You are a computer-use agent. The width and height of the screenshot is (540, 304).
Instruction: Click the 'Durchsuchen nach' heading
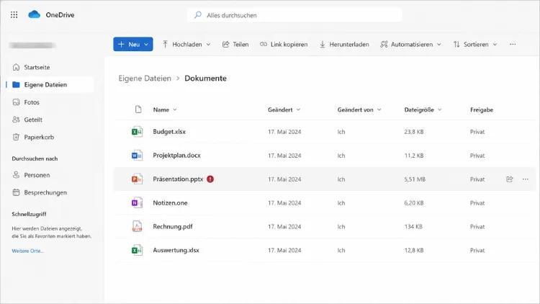pyautogui.click(x=35, y=158)
